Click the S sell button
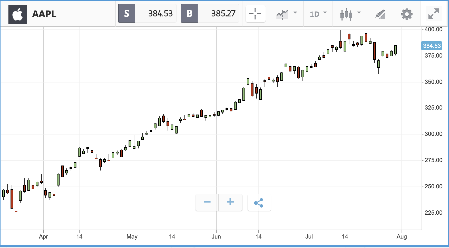449x248 pixels. click(x=126, y=13)
